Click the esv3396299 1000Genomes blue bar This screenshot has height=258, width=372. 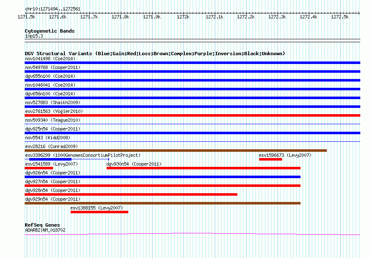click(50, 159)
